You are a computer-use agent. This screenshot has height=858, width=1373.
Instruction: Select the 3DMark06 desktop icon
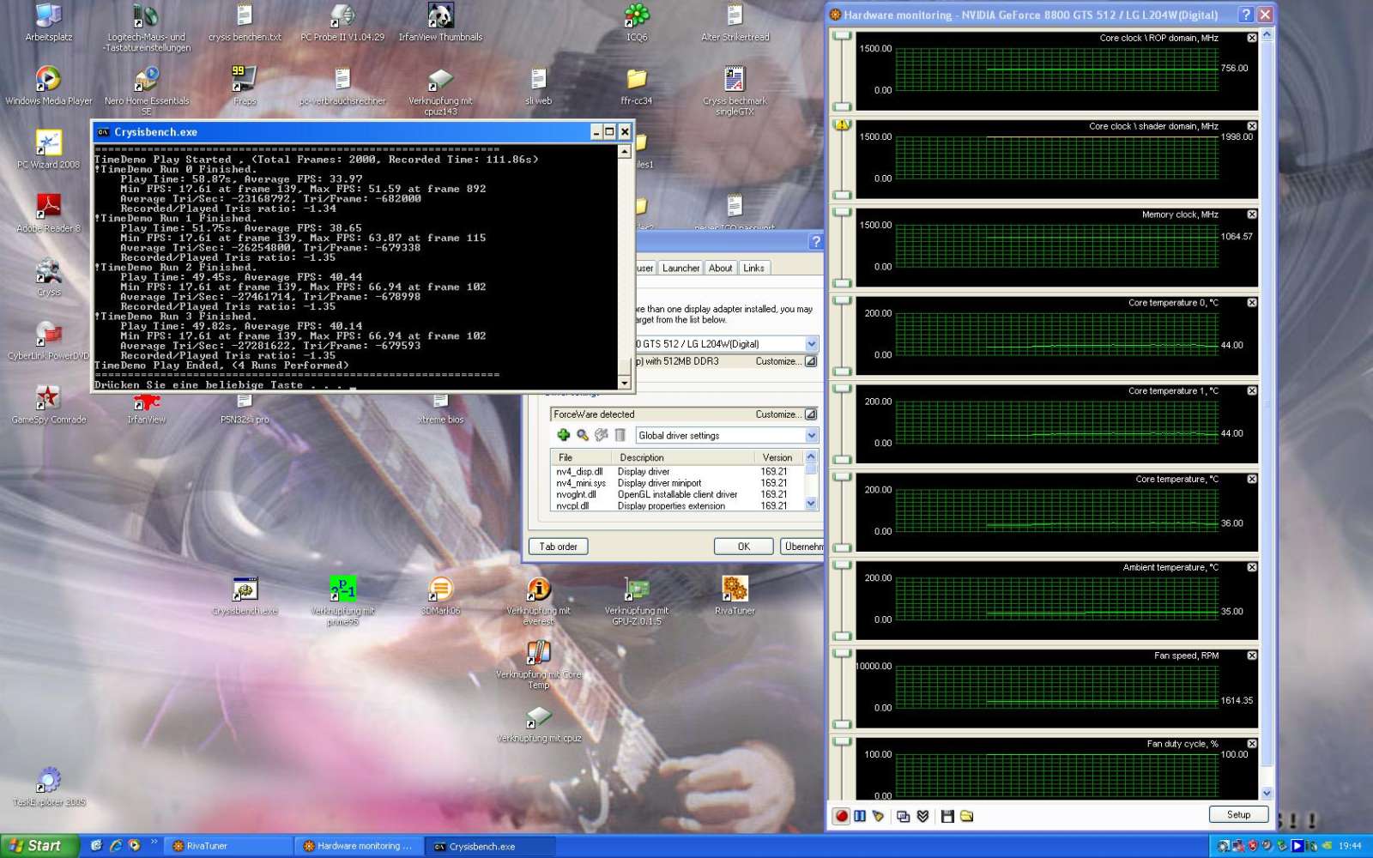[441, 595]
